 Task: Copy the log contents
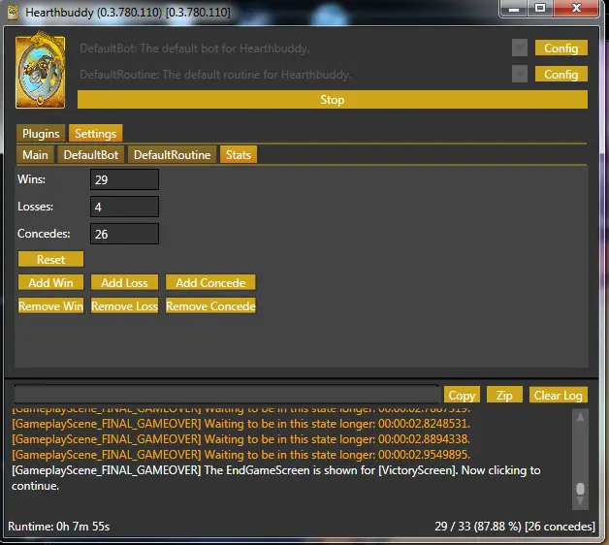[x=462, y=395]
